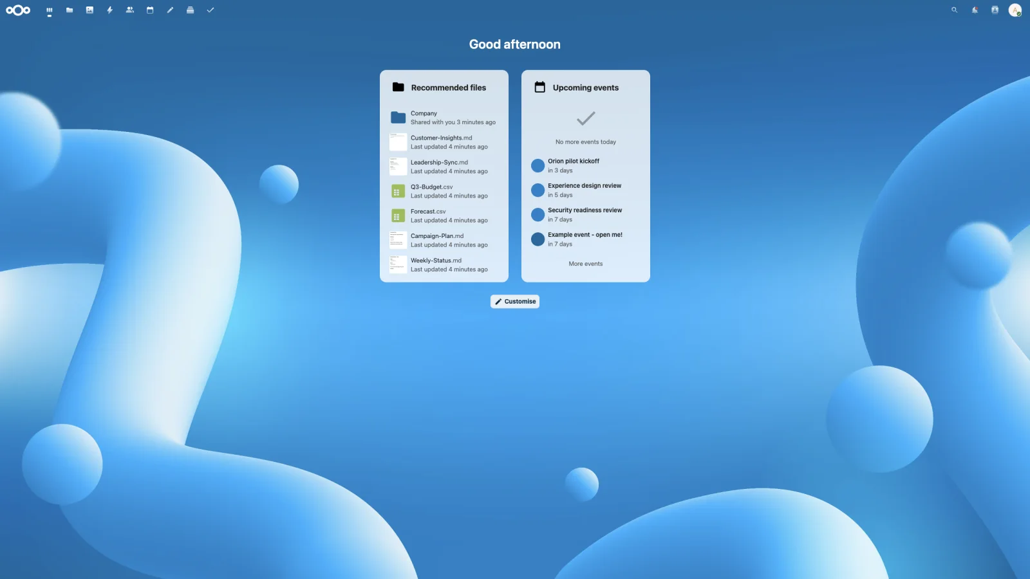Open the Contacts app in the top bar

130,10
